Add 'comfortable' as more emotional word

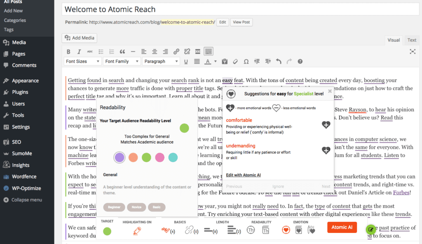tap(326, 125)
